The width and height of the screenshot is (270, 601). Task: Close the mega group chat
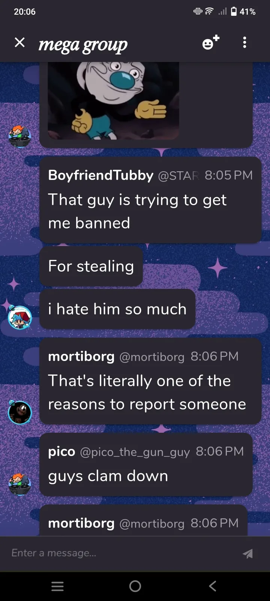tap(19, 42)
